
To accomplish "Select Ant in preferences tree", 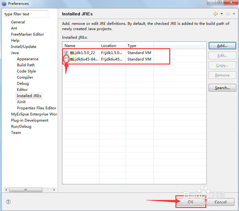I will click(14, 28).
